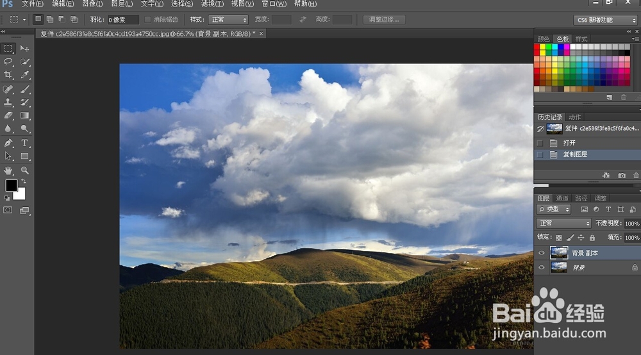This screenshot has height=355, width=641.
Task: Open tool preset picker arrow
Action: click(x=24, y=20)
